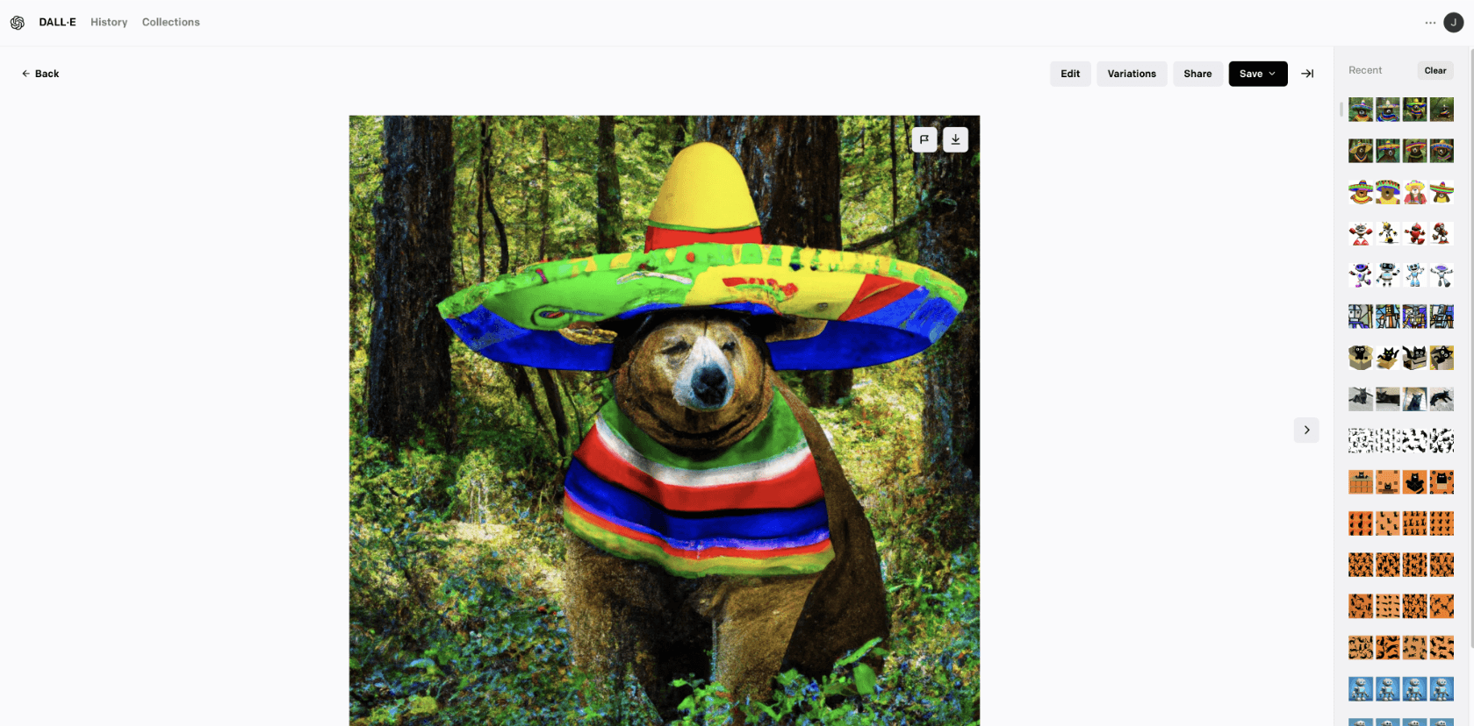The image size is (1474, 726).
Task: Open the Collections tab
Action: (x=171, y=22)
